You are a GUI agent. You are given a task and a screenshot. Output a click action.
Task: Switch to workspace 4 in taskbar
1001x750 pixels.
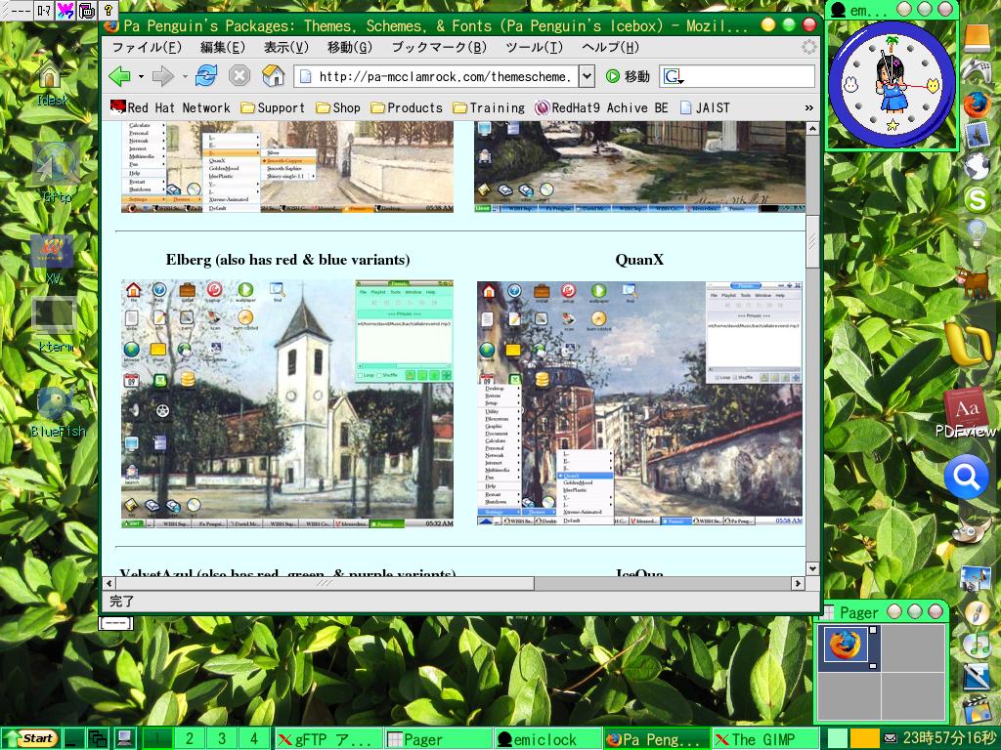click(254, 739)
